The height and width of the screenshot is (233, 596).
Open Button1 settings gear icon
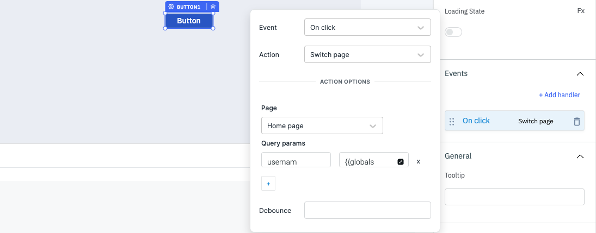point(171,7)
